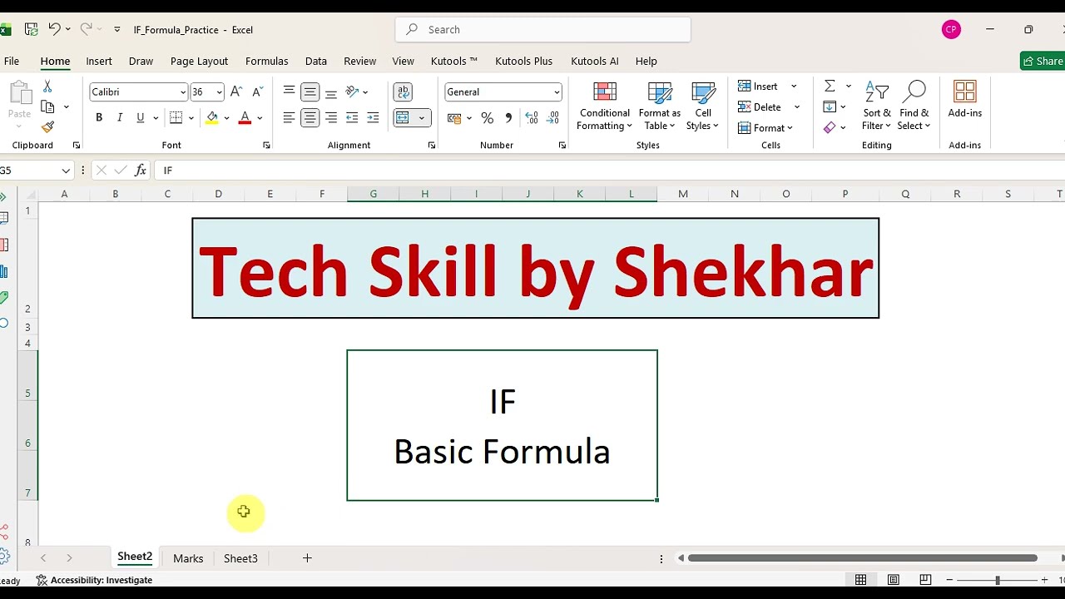Click the Insert cells button

pos(758,87)
